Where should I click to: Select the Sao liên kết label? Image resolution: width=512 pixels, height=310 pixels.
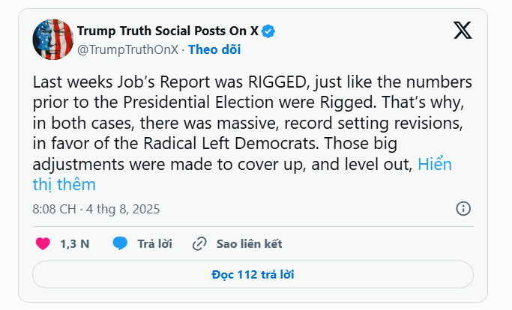250,243
